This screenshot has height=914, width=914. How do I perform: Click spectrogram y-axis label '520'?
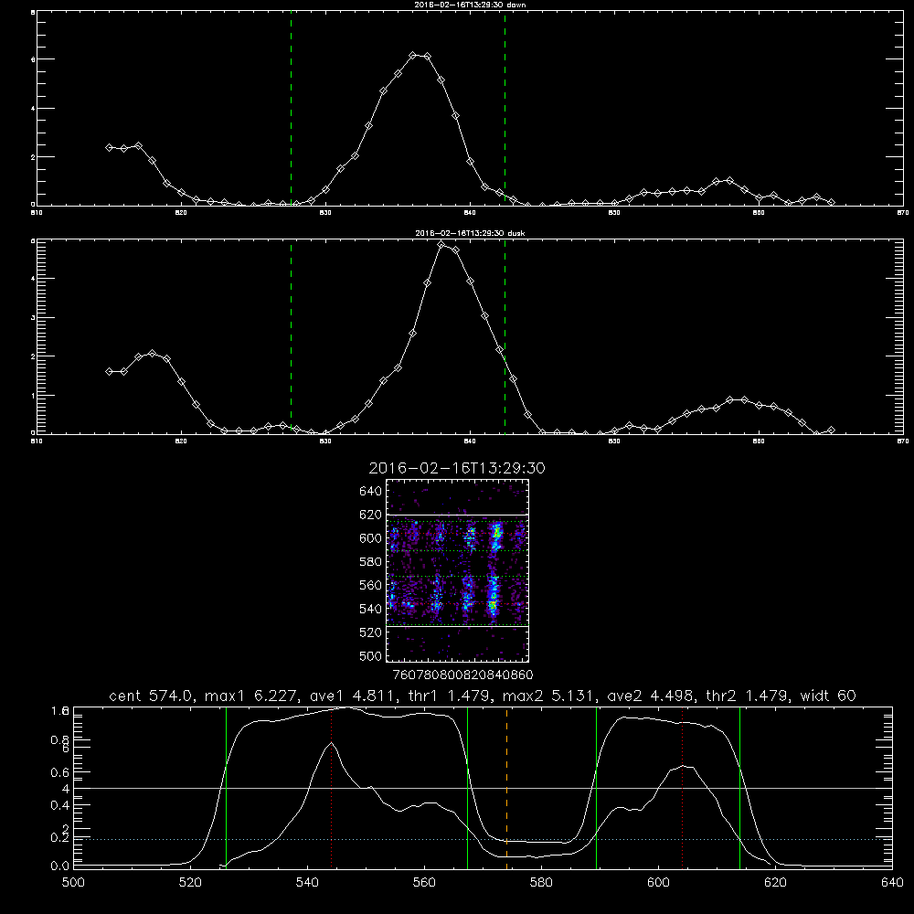tap(371, 632)
